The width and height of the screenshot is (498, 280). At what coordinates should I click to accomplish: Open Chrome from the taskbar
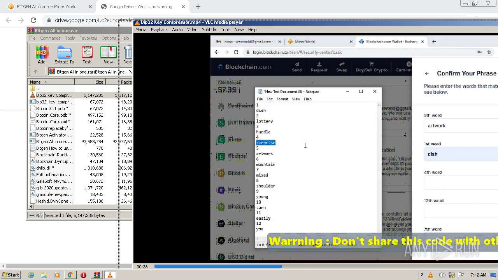(70, 275)
